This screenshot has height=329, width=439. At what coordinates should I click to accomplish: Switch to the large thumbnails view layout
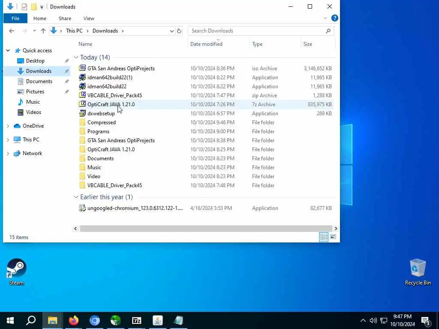click(333, 237)
